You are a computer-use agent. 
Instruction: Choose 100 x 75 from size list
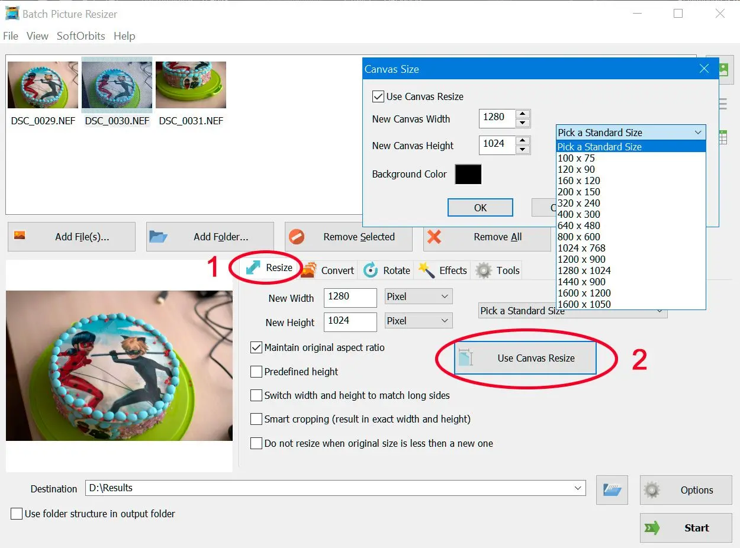[x=631, y=158]
